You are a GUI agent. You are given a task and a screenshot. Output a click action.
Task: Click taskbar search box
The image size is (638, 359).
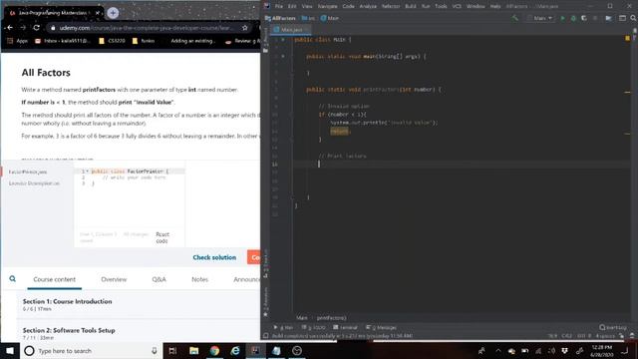click(91, 350)
